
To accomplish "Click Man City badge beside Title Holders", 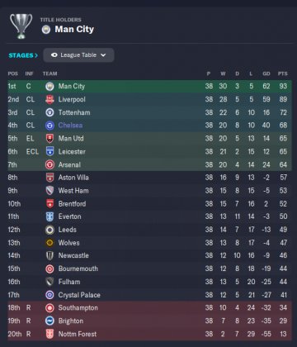I will (46, 29).
